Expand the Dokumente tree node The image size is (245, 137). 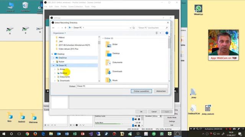55,77
